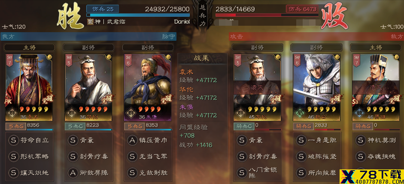Viewport: 404px width, 184px height.
Task: Click the A-rank icon beside 镇压黄巾 skill
Action: (132, 141)
